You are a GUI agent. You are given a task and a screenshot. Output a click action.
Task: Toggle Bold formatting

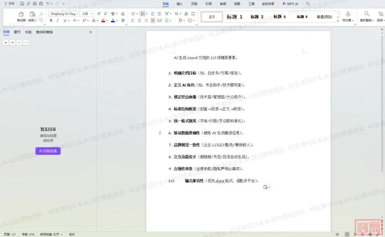[51, 21]
